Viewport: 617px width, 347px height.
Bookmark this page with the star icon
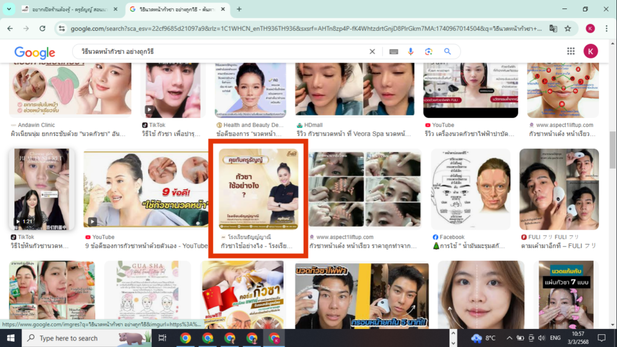point(568,28)
